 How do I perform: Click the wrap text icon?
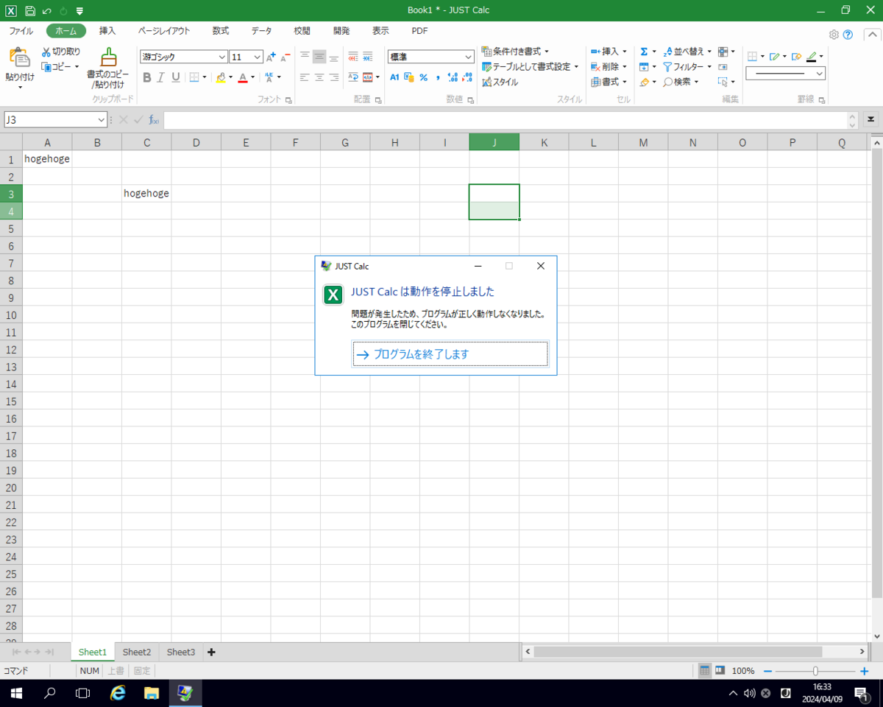[x=353, y=77]
